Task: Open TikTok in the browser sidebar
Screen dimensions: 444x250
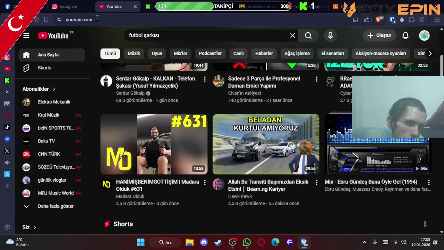Action: tap(7, 127)
